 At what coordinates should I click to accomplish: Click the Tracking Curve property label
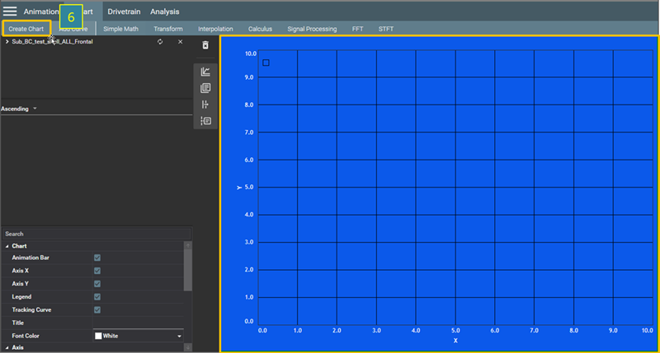coord(31,309)
